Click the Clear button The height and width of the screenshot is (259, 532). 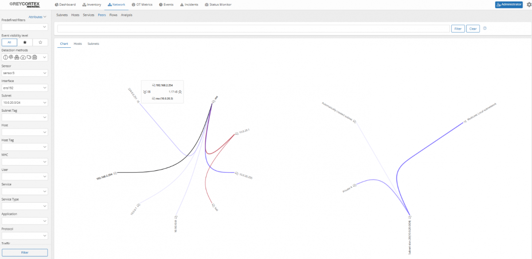[x=473, y=29]
